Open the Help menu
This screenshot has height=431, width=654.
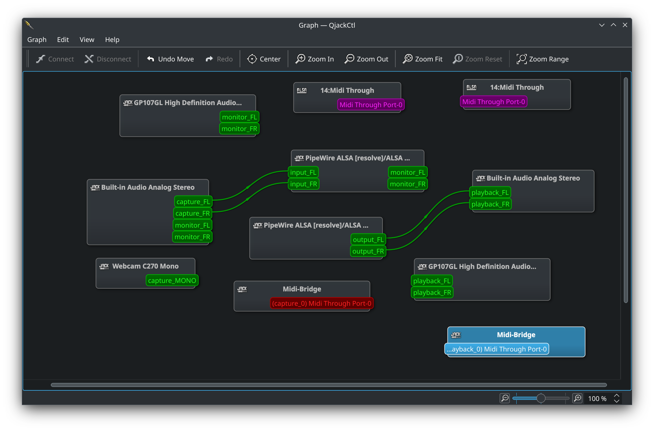coord(112,40)
